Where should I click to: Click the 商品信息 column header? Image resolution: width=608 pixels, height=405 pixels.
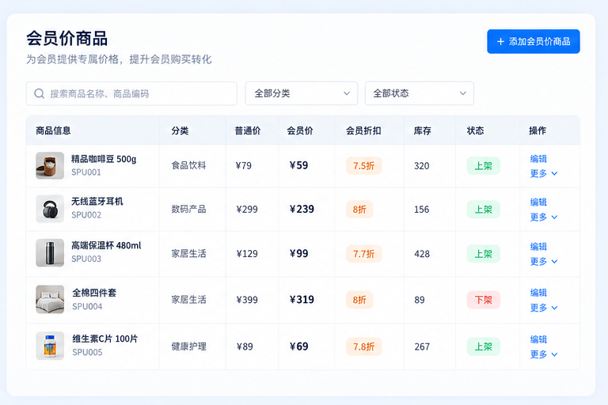point(53,131)
